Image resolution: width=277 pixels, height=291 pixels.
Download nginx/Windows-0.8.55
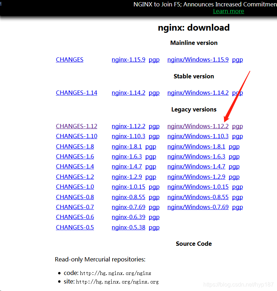coord(198,197)
